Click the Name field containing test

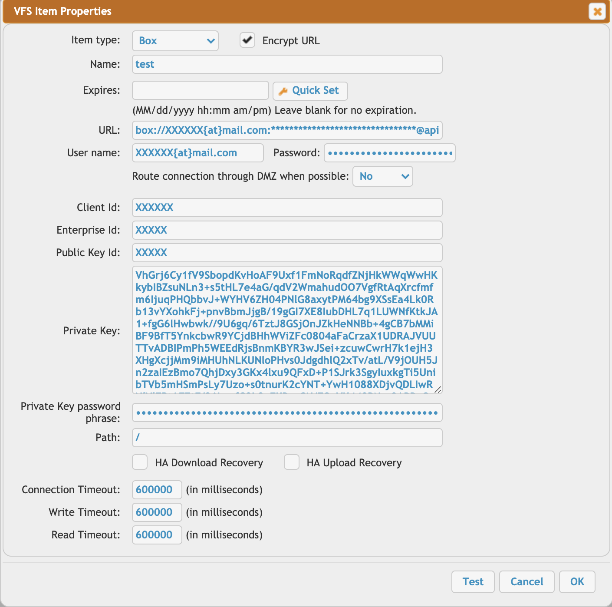point(287,64)
